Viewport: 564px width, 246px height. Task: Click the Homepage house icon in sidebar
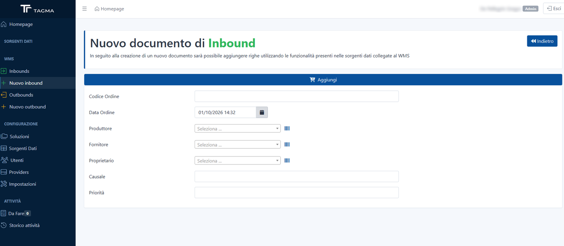pyautogui.click(x=4, y=24)
